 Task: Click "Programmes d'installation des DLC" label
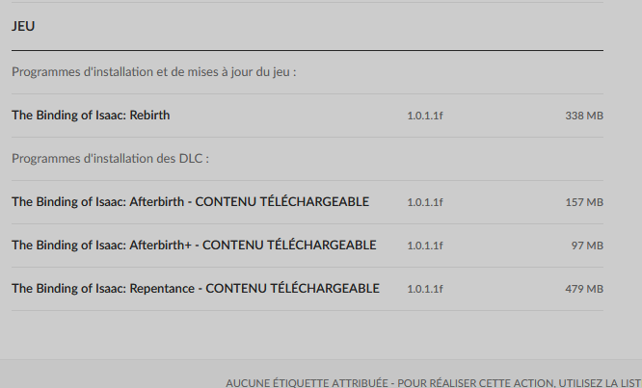110,159
